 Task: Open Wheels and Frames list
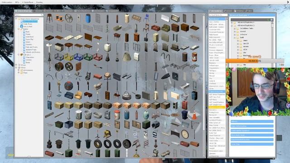(x=33, y=53)
